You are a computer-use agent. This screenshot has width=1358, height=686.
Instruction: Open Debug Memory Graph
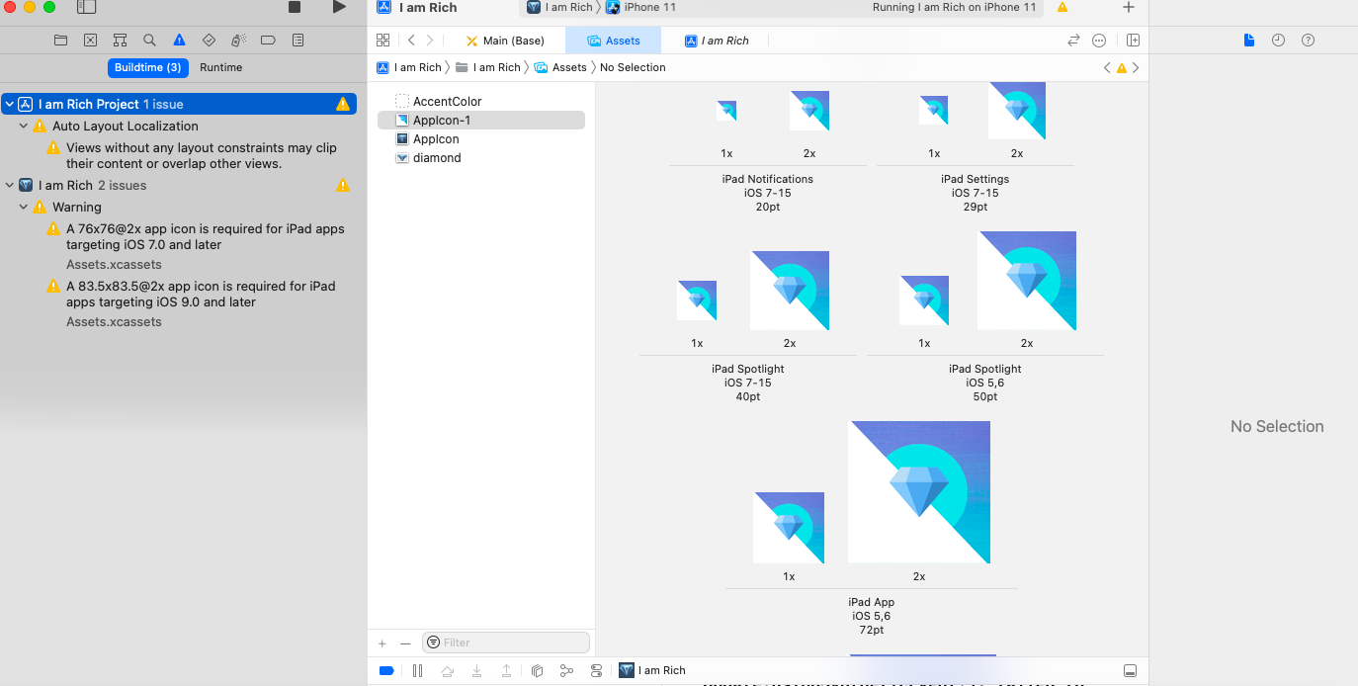click(x=566, y=670)
